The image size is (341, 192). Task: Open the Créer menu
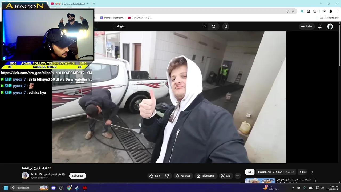[x=307, y=26]
